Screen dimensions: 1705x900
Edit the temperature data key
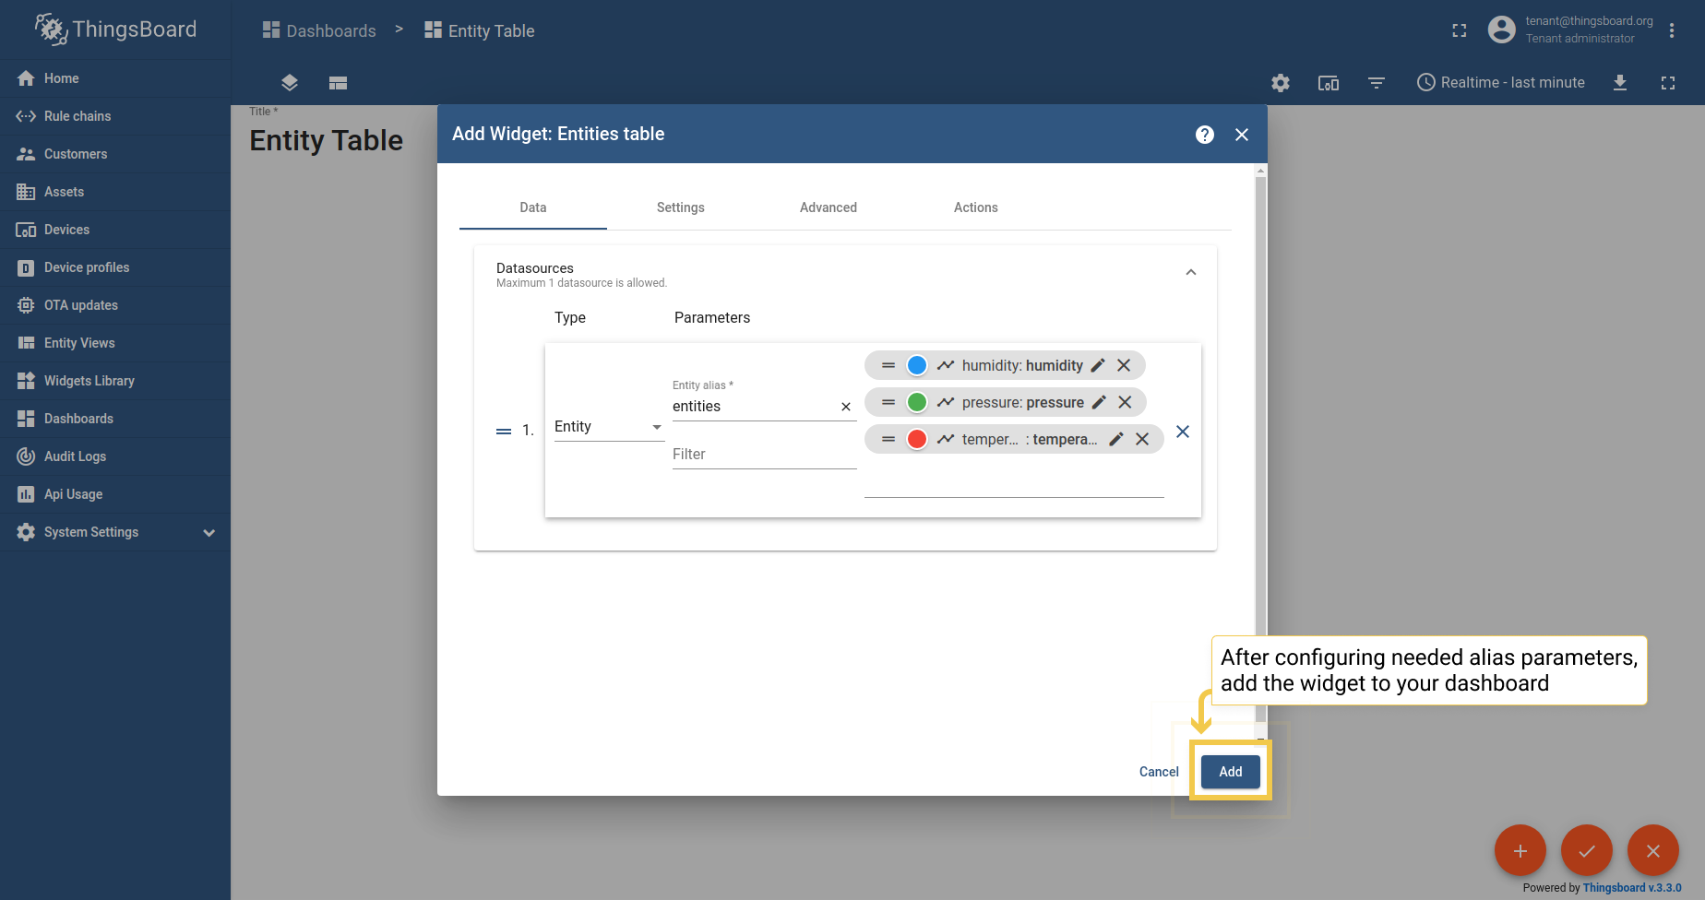(1116, 439)
